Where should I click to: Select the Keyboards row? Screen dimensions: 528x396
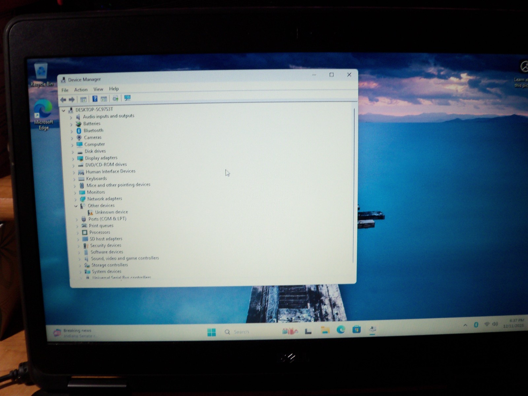click(96, 179)
